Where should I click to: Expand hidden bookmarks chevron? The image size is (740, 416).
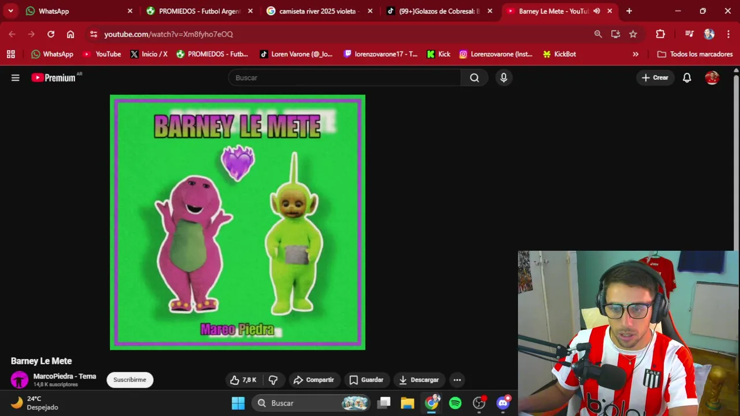tap(635, 54)
